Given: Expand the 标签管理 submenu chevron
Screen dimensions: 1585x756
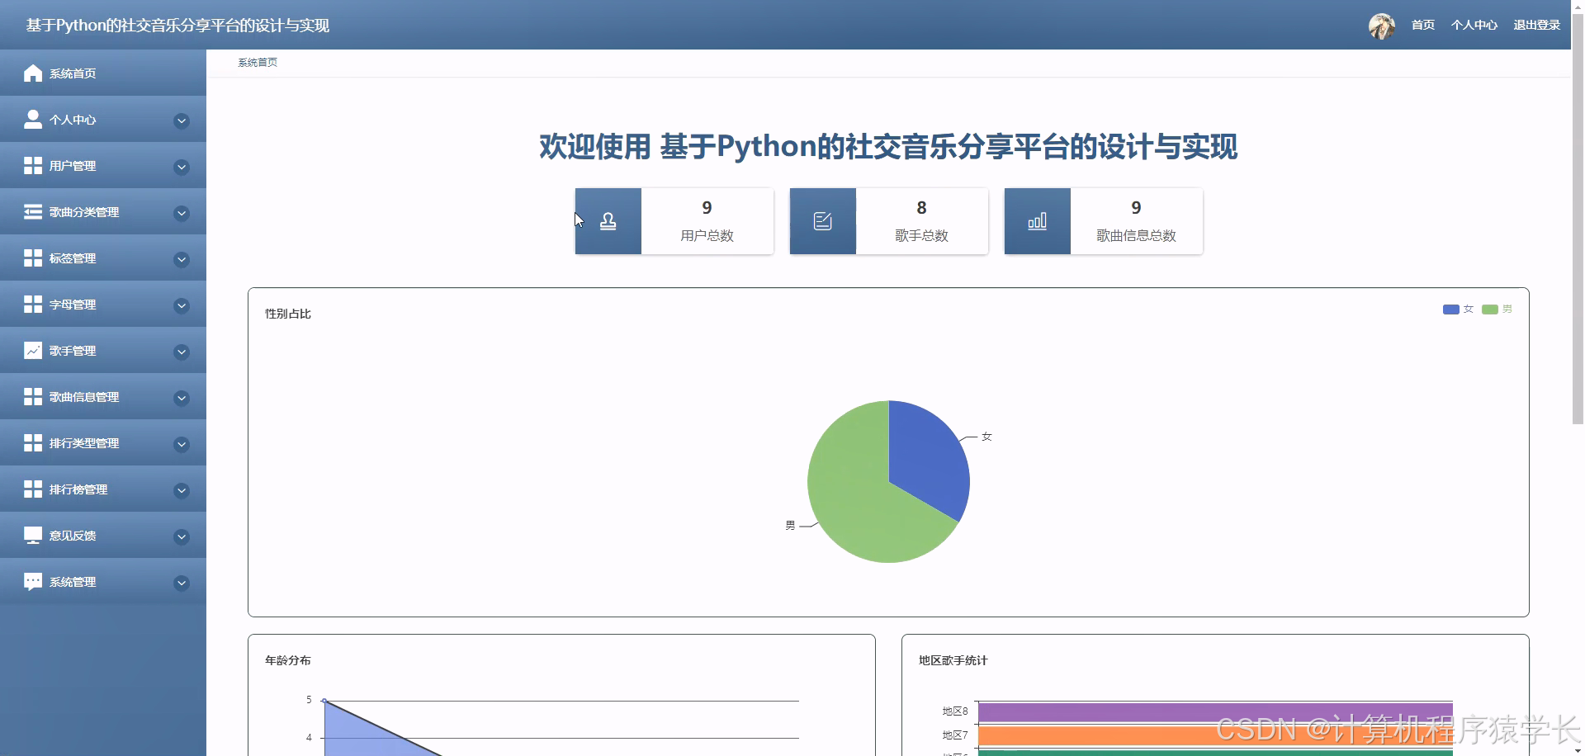Looking at the screenshot, I should click(x=182, y=260).
